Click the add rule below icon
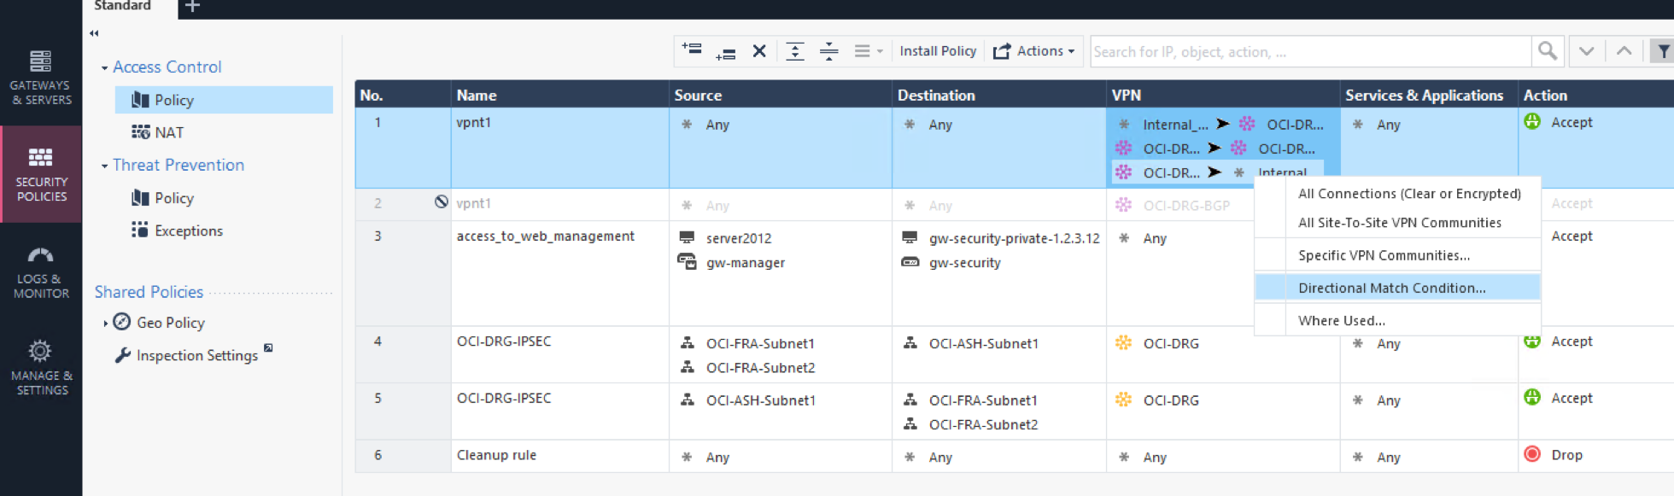Viewport: 1674px width, 496px height. point(725,52)
